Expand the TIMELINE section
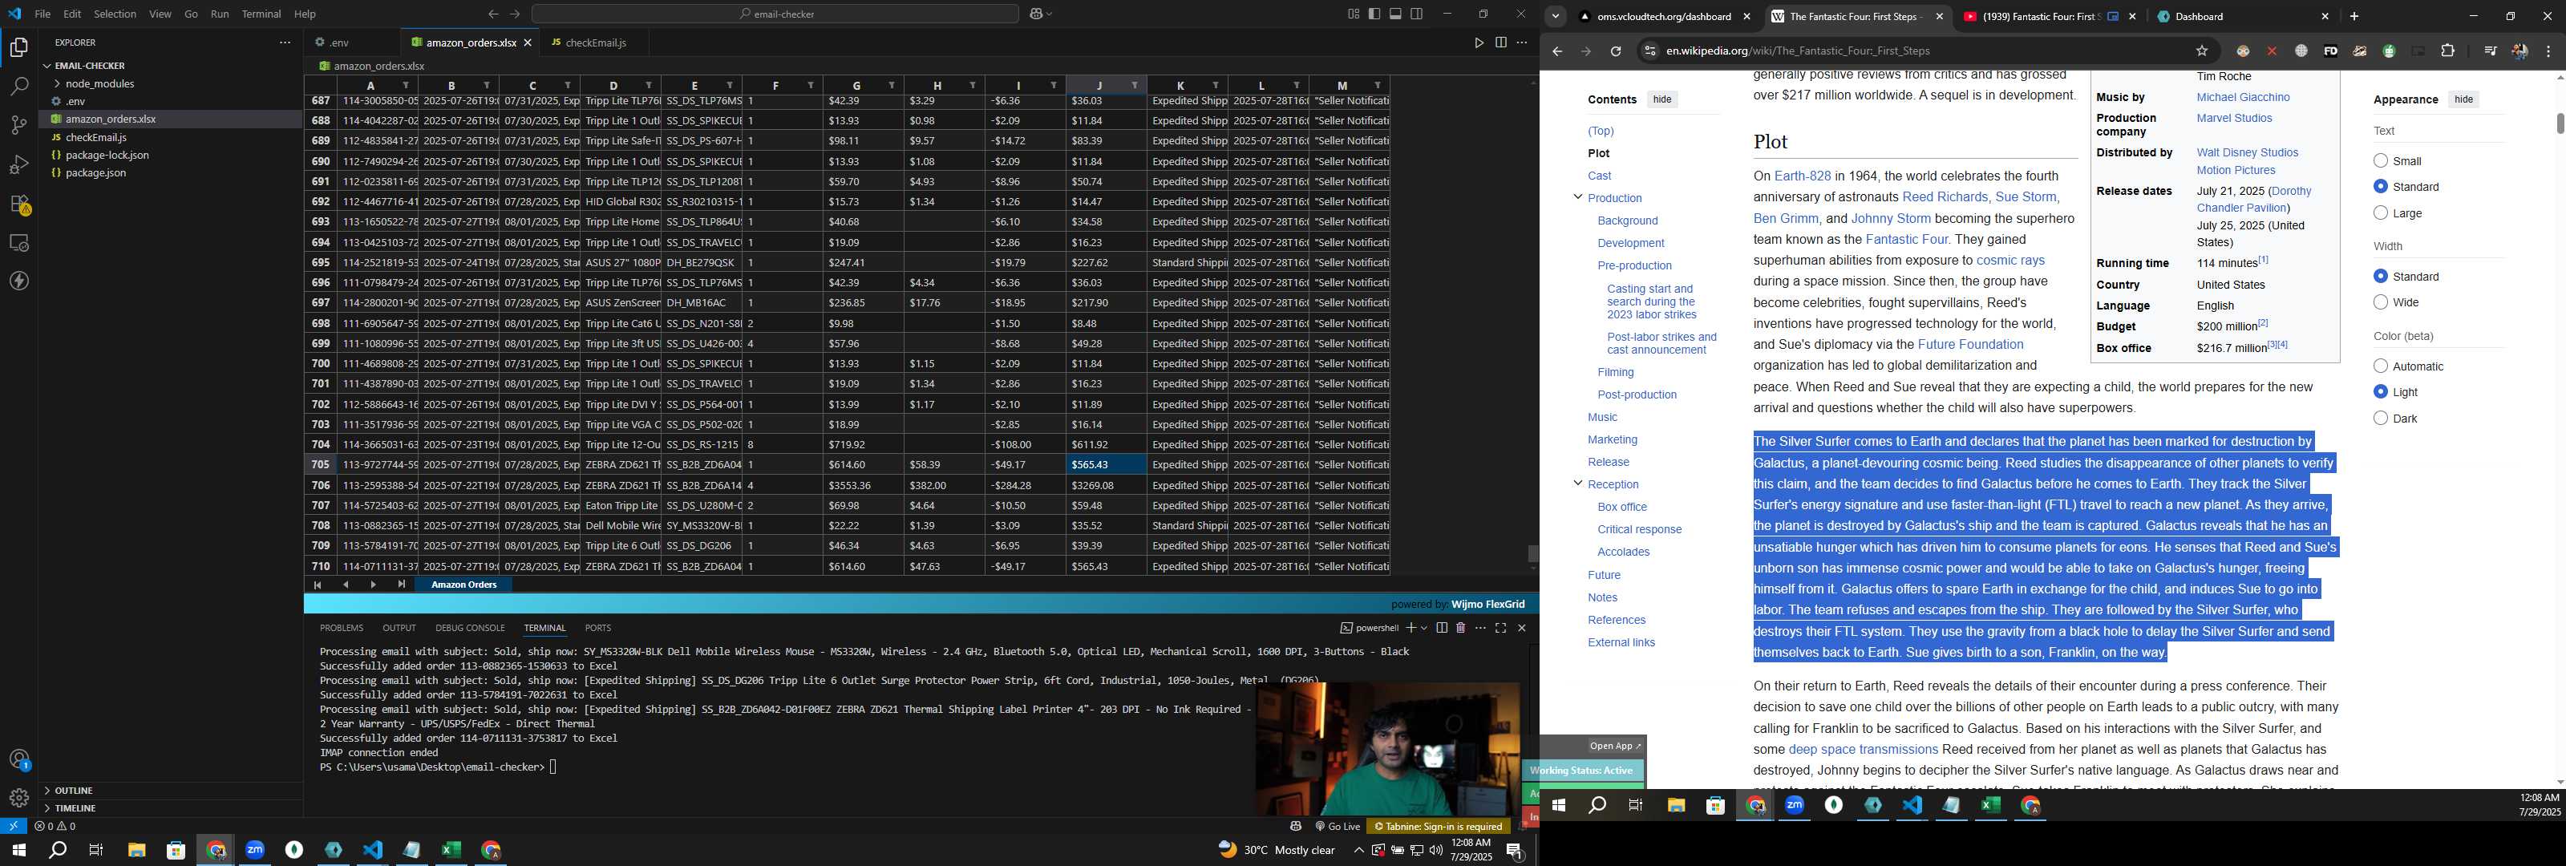2566x866 pixels. coord(47,808)
